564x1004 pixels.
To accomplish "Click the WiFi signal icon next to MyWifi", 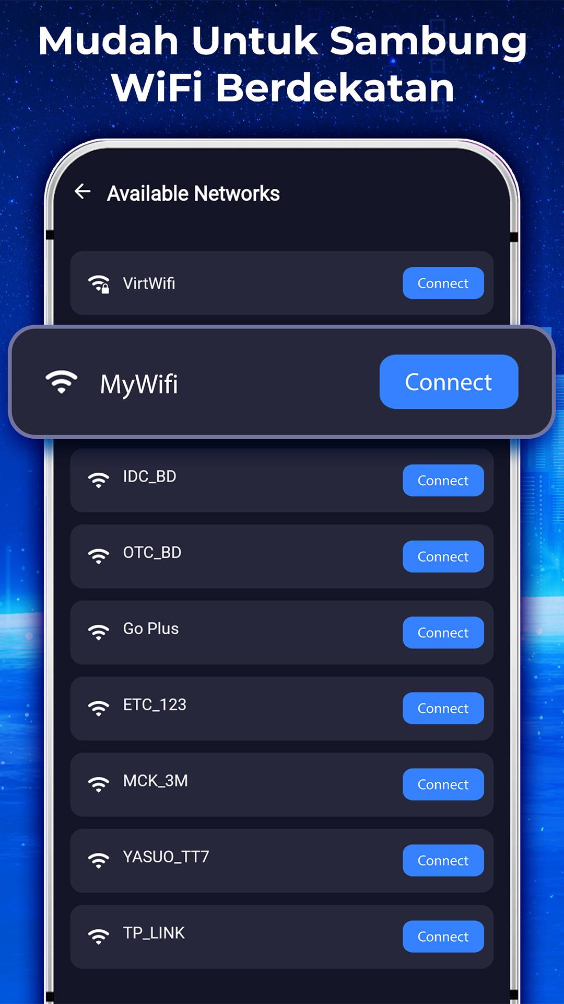I will 61,382.
